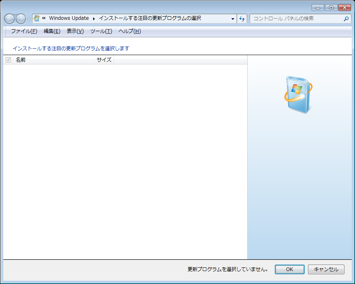Viewport: 355px width, 284px height.
Task: Click the Windows Update box icon
Action: point(299,93)
